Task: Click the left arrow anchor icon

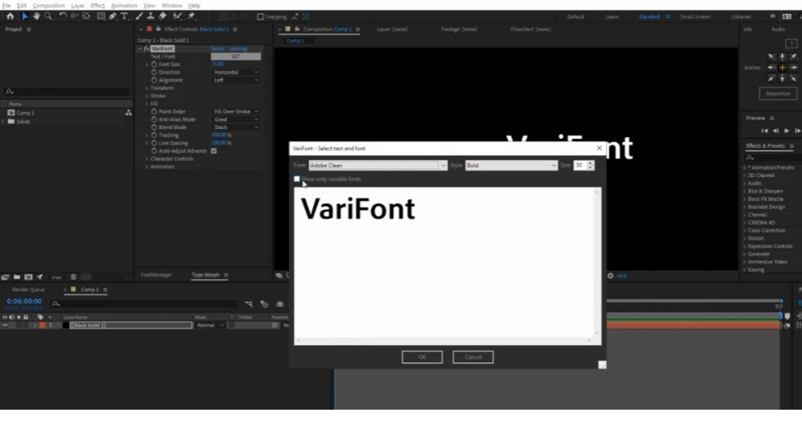Action: [772, 68]
